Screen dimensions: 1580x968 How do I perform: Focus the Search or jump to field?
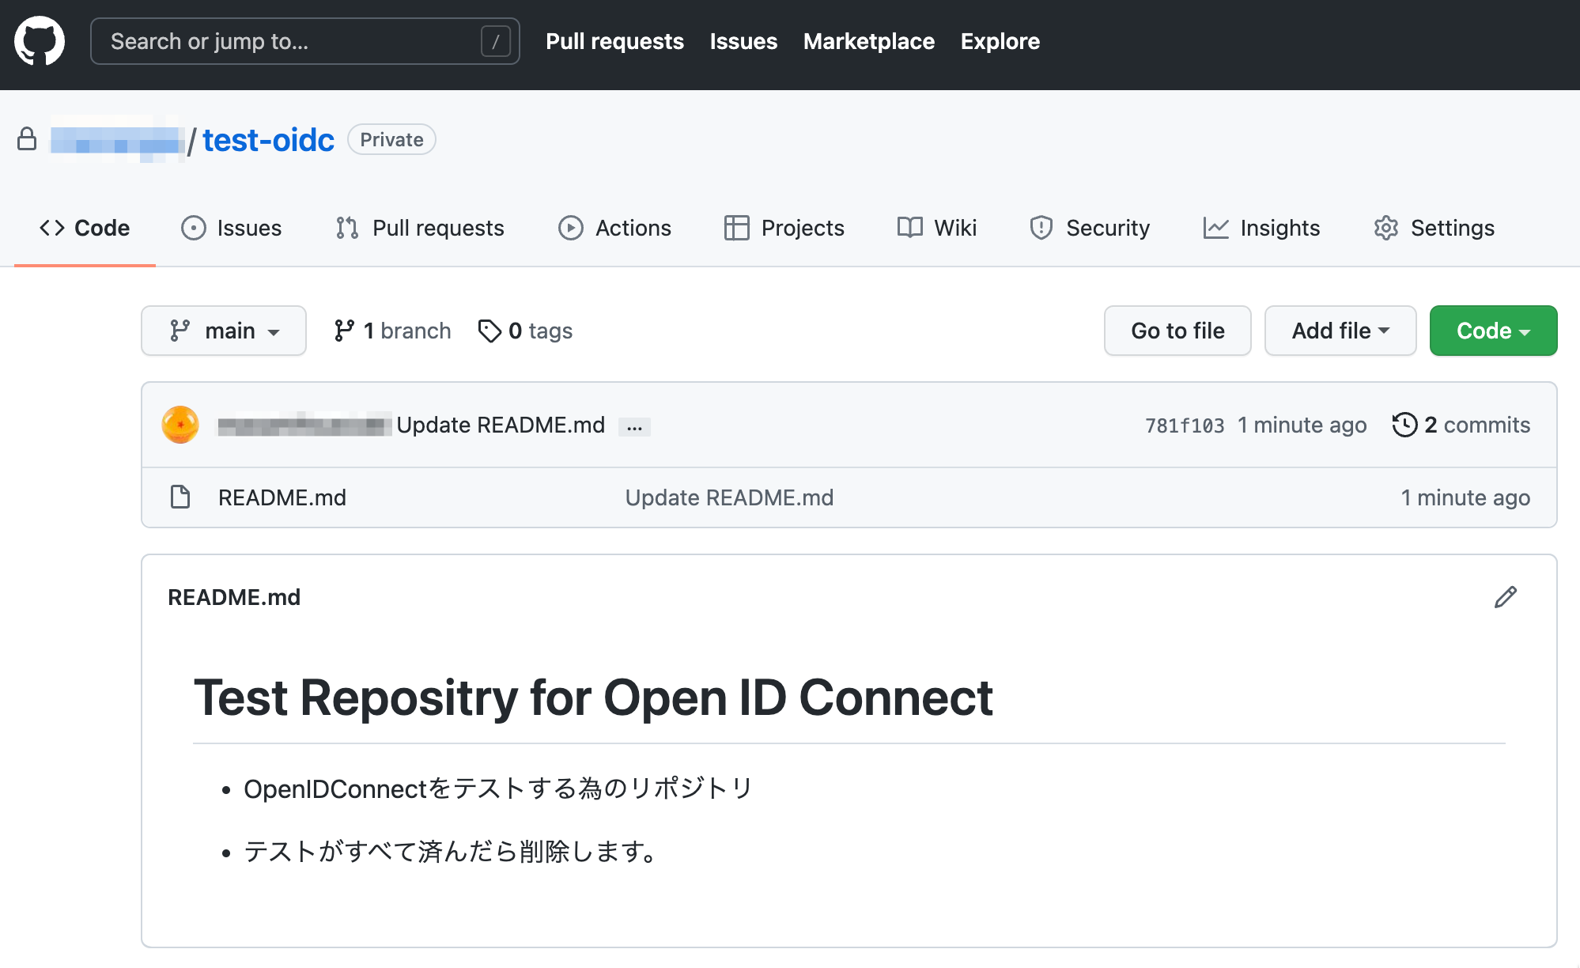tap(305, 41)
